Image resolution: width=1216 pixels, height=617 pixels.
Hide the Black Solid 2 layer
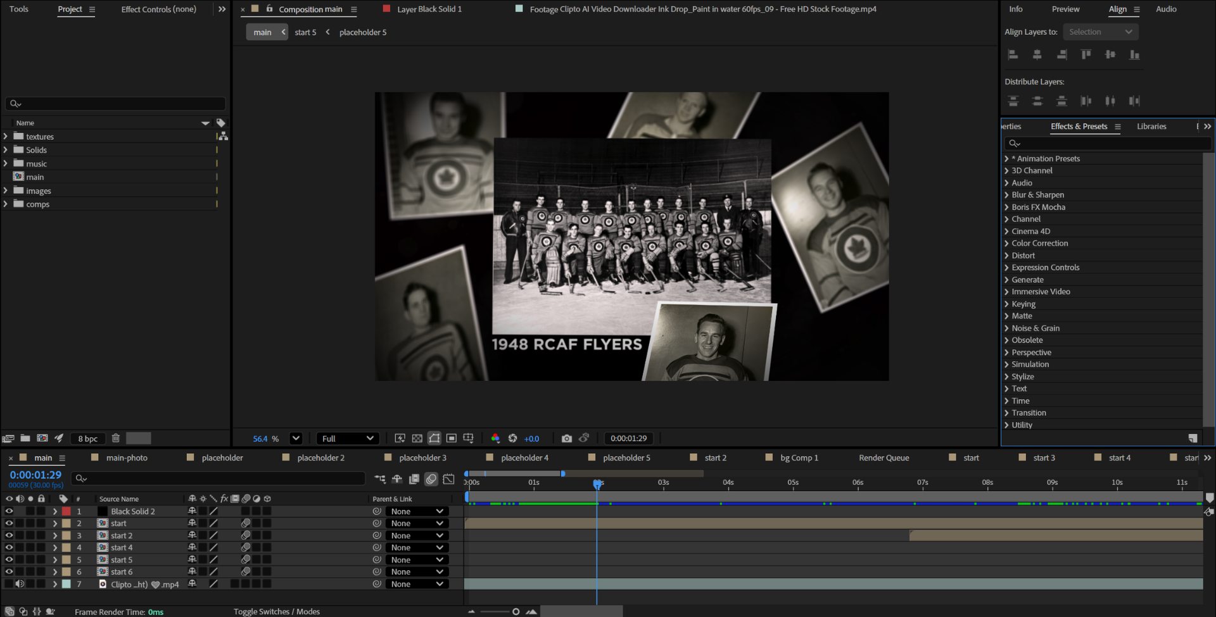[9, 511]
